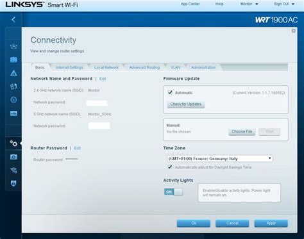Image resolution: width=304 pixels, height=239 pixels.
Task: Expand the Mordor account menu
Action: click(249, 4)
